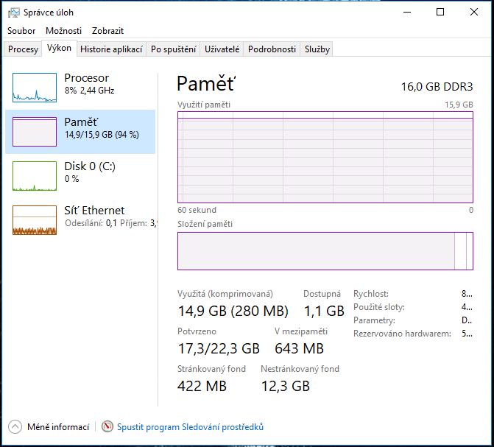Image resolution: width=494 pixels, height=447 pixels.
Task: Open the Soubor menu
Action: pyautogui.click(x=21, y=31)
